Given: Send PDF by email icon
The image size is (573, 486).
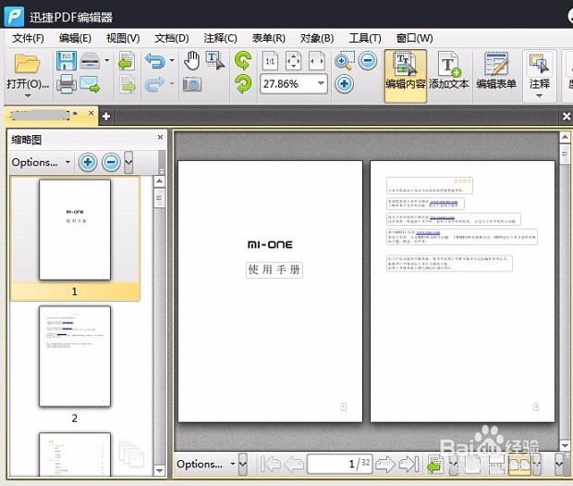Looking at the screenshot, I should [90, 84].
